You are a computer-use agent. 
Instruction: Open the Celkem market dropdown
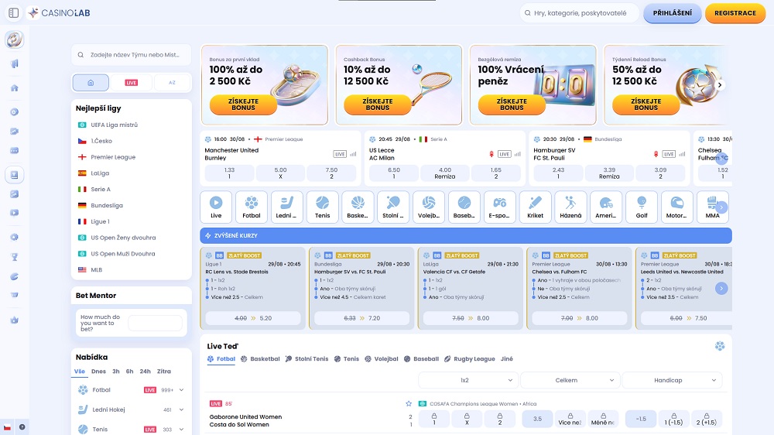point(570,380)
